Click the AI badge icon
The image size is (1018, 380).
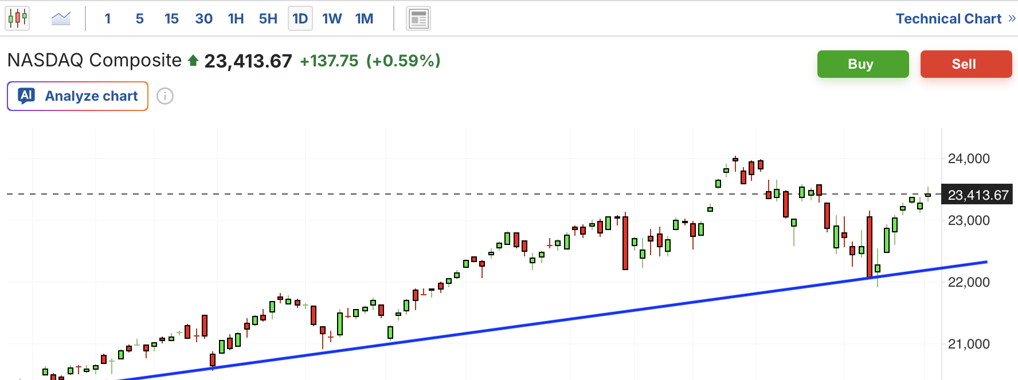(x=26, y=96)
